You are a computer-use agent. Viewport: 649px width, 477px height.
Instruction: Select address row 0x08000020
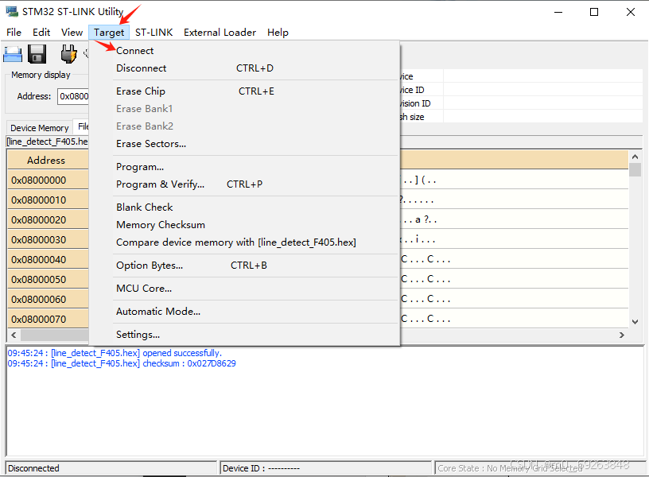[48, 219]
